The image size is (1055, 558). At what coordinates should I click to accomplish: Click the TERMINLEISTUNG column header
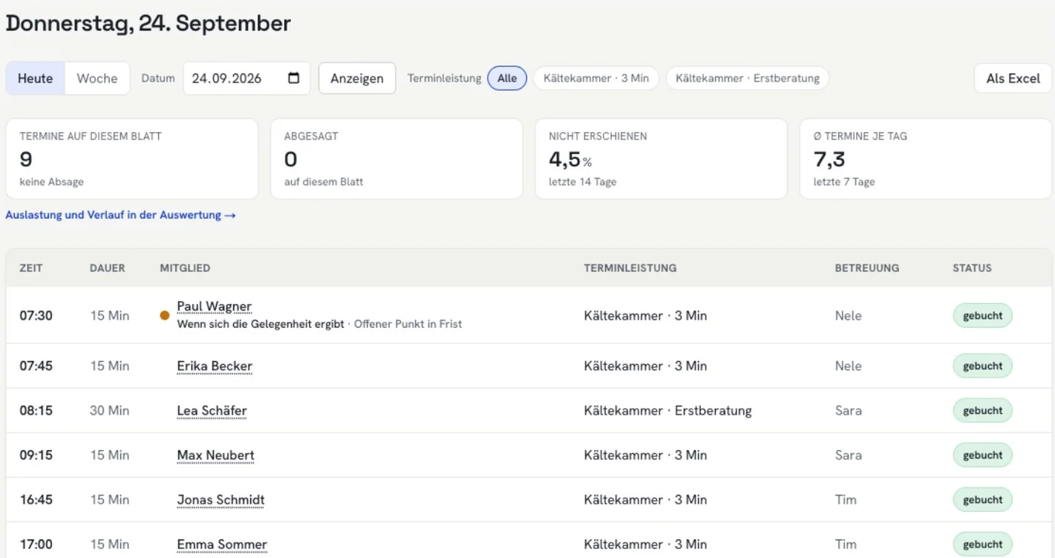point(630,268)
